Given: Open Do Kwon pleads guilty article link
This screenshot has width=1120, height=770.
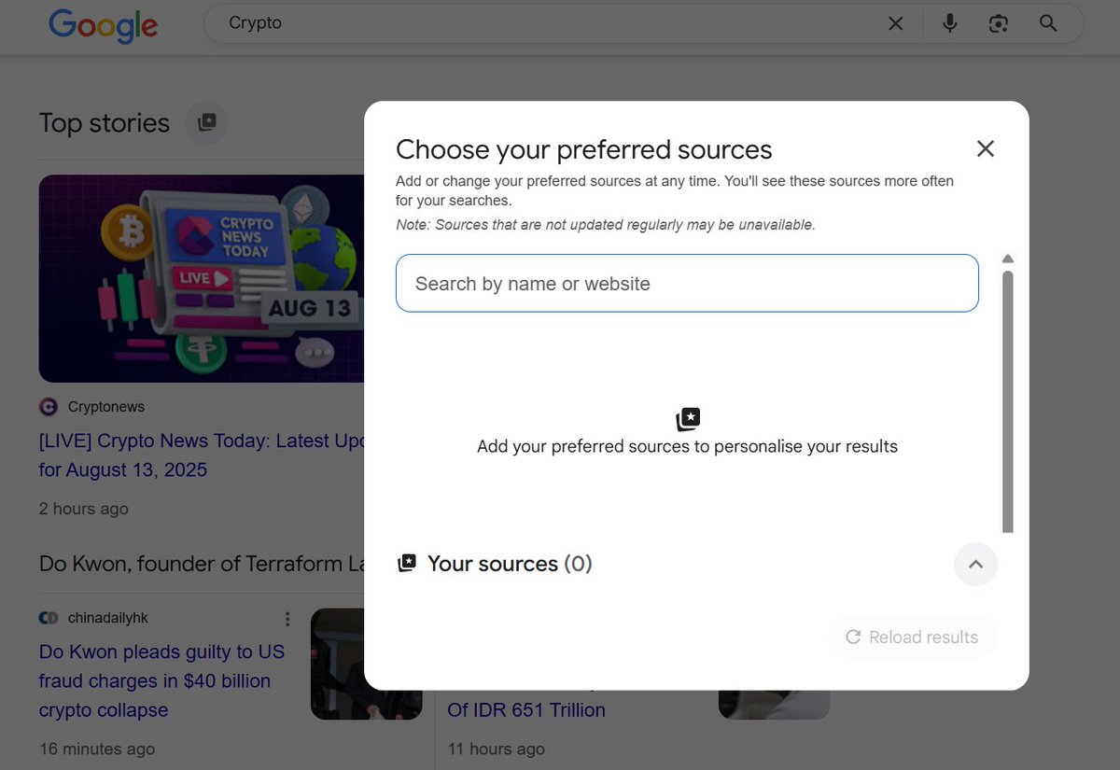Looking at the screenshot, I should [x=161, y=680].
